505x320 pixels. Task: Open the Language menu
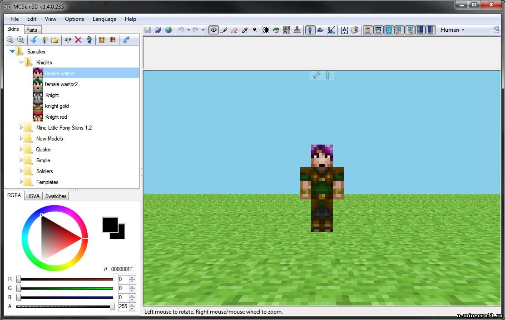coord(104,19)
